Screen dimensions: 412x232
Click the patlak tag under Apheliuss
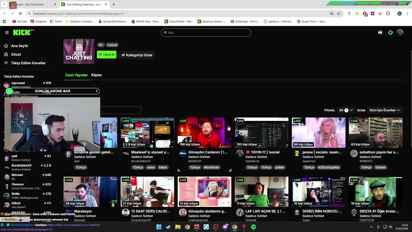279,168
